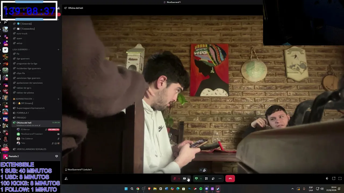344x193 pixels.
Task: Collapse the LIGA GUERRERO category
Action: (21, 50)
